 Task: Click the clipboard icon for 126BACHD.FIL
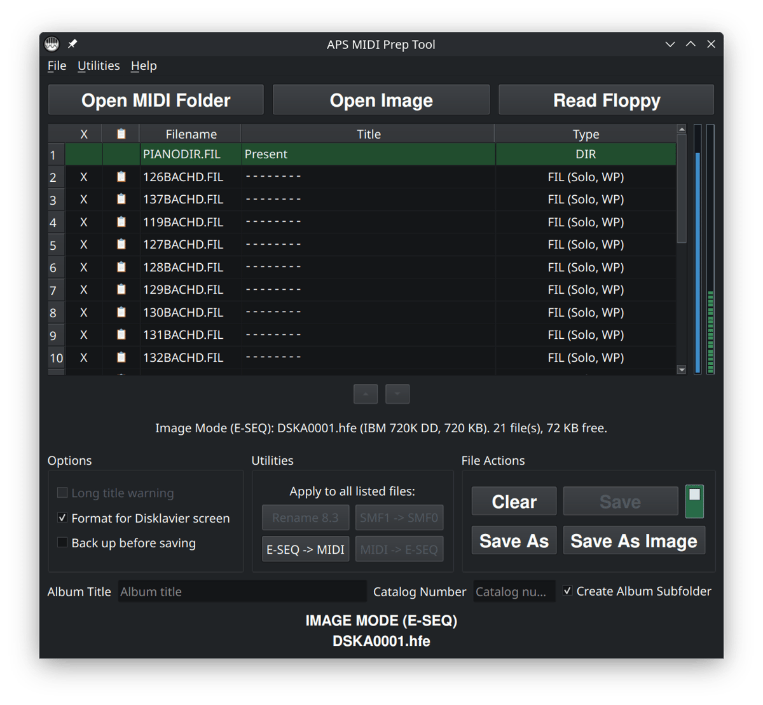pos(121,177)
